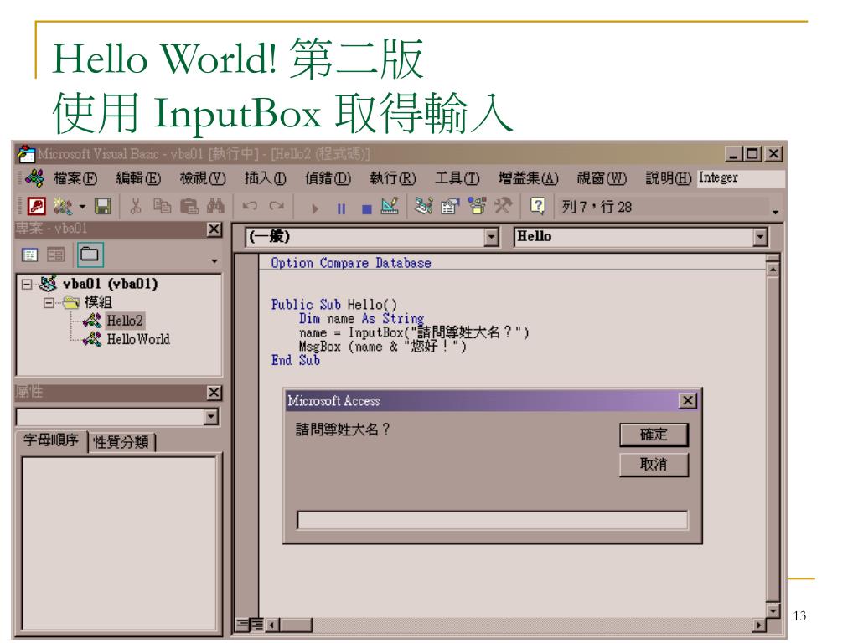Click the InputBox text entry field

(492, 520)
